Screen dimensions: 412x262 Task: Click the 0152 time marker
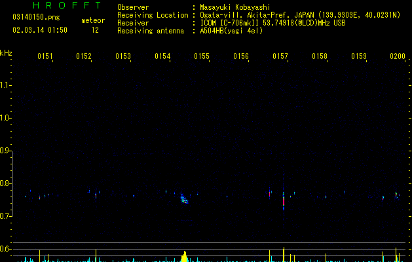pos(84,56)
